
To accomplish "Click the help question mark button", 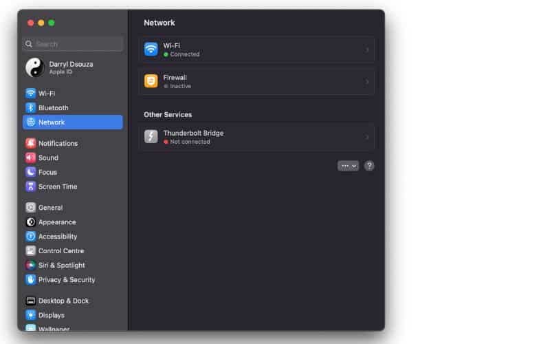I will coord(369,166).
